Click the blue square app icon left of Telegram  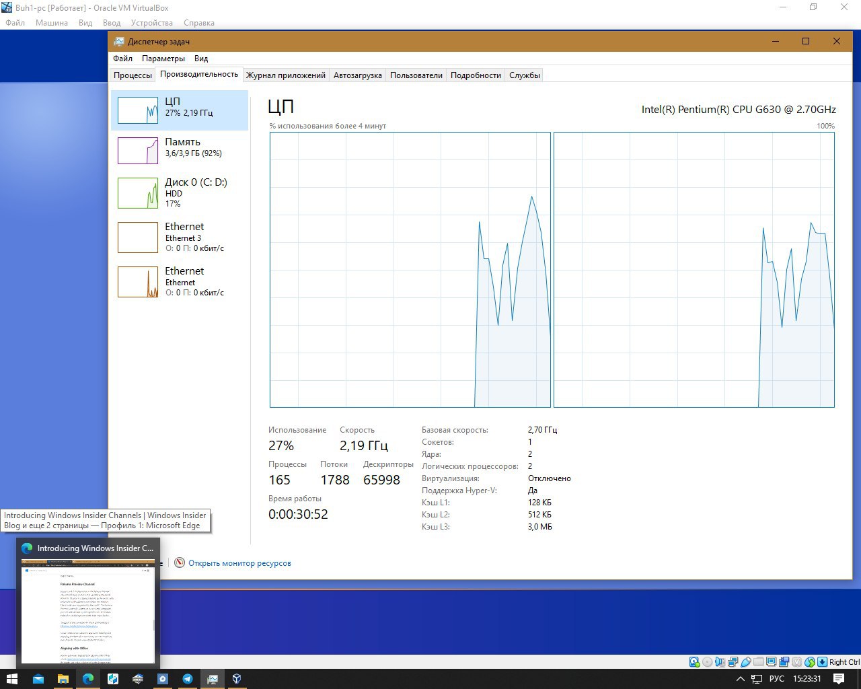pyautogui.click(x=163, y=679)
